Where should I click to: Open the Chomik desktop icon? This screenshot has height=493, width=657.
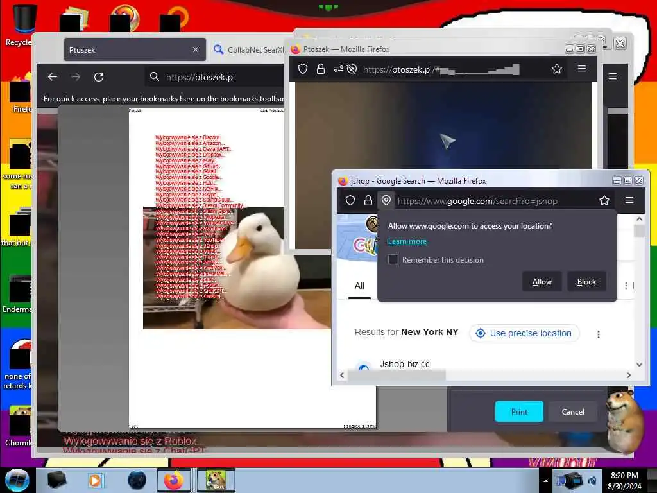[x=19, y=426]
